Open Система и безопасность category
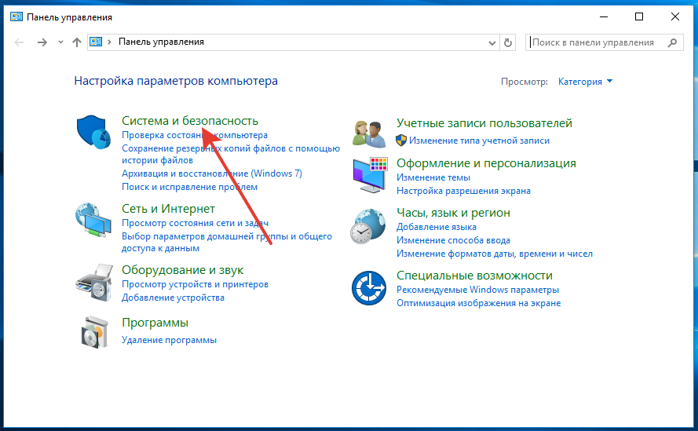The height and width of the screenshot is (431, 698). (x=190, y=121)
